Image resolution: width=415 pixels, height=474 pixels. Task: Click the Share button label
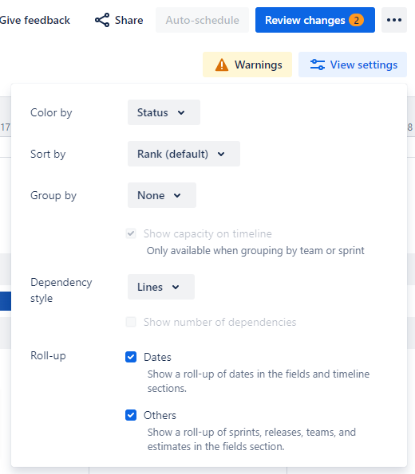point(128,20)
